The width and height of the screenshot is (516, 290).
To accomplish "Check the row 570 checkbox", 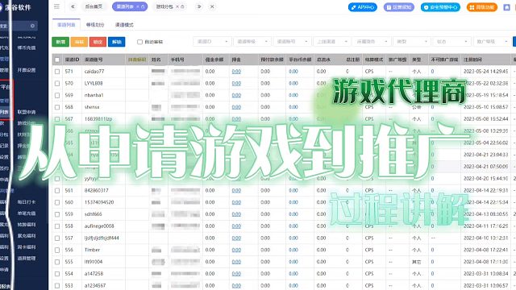I will 57,84.
